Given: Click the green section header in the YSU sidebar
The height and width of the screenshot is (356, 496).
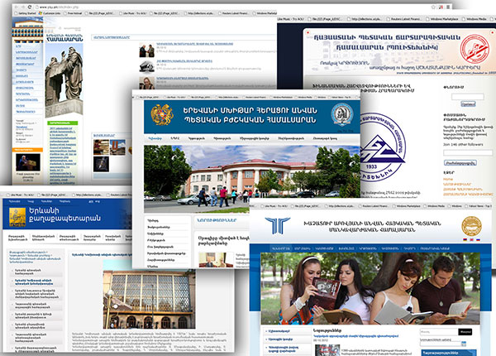Looking at the screenshot, I should pyautogui.click(x=62, y=123).
